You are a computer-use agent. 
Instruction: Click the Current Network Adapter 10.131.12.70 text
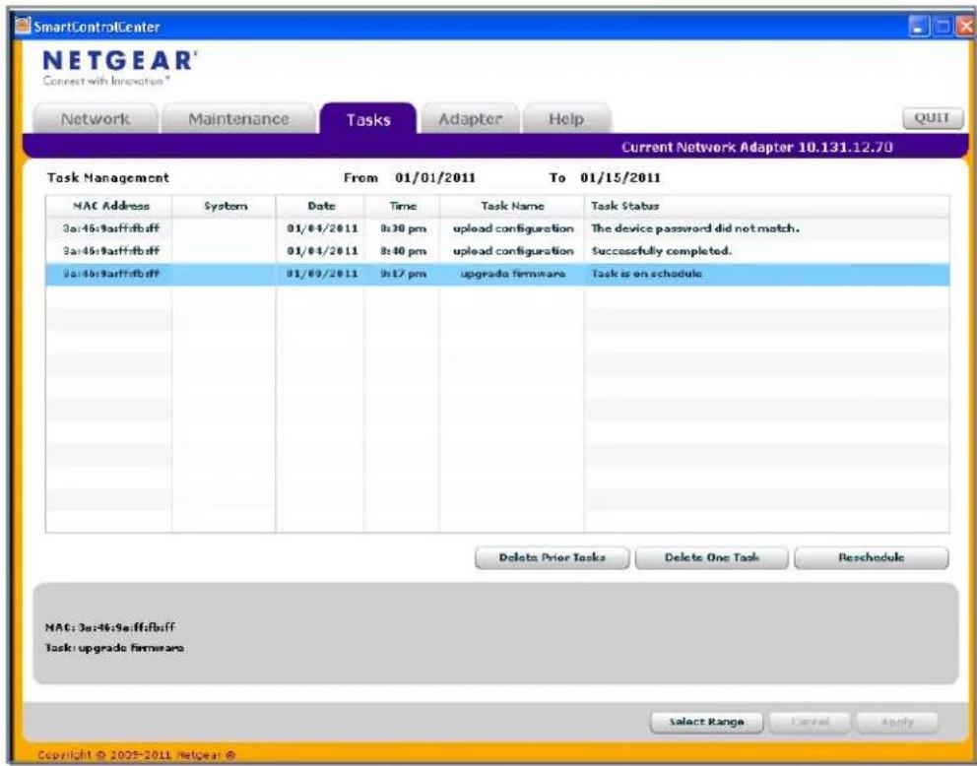pos(757,148)
